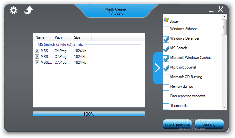Enable Error reporting windows checkbox
The width and height of the screenshot is (235, 138).
(x=166, y=97)
